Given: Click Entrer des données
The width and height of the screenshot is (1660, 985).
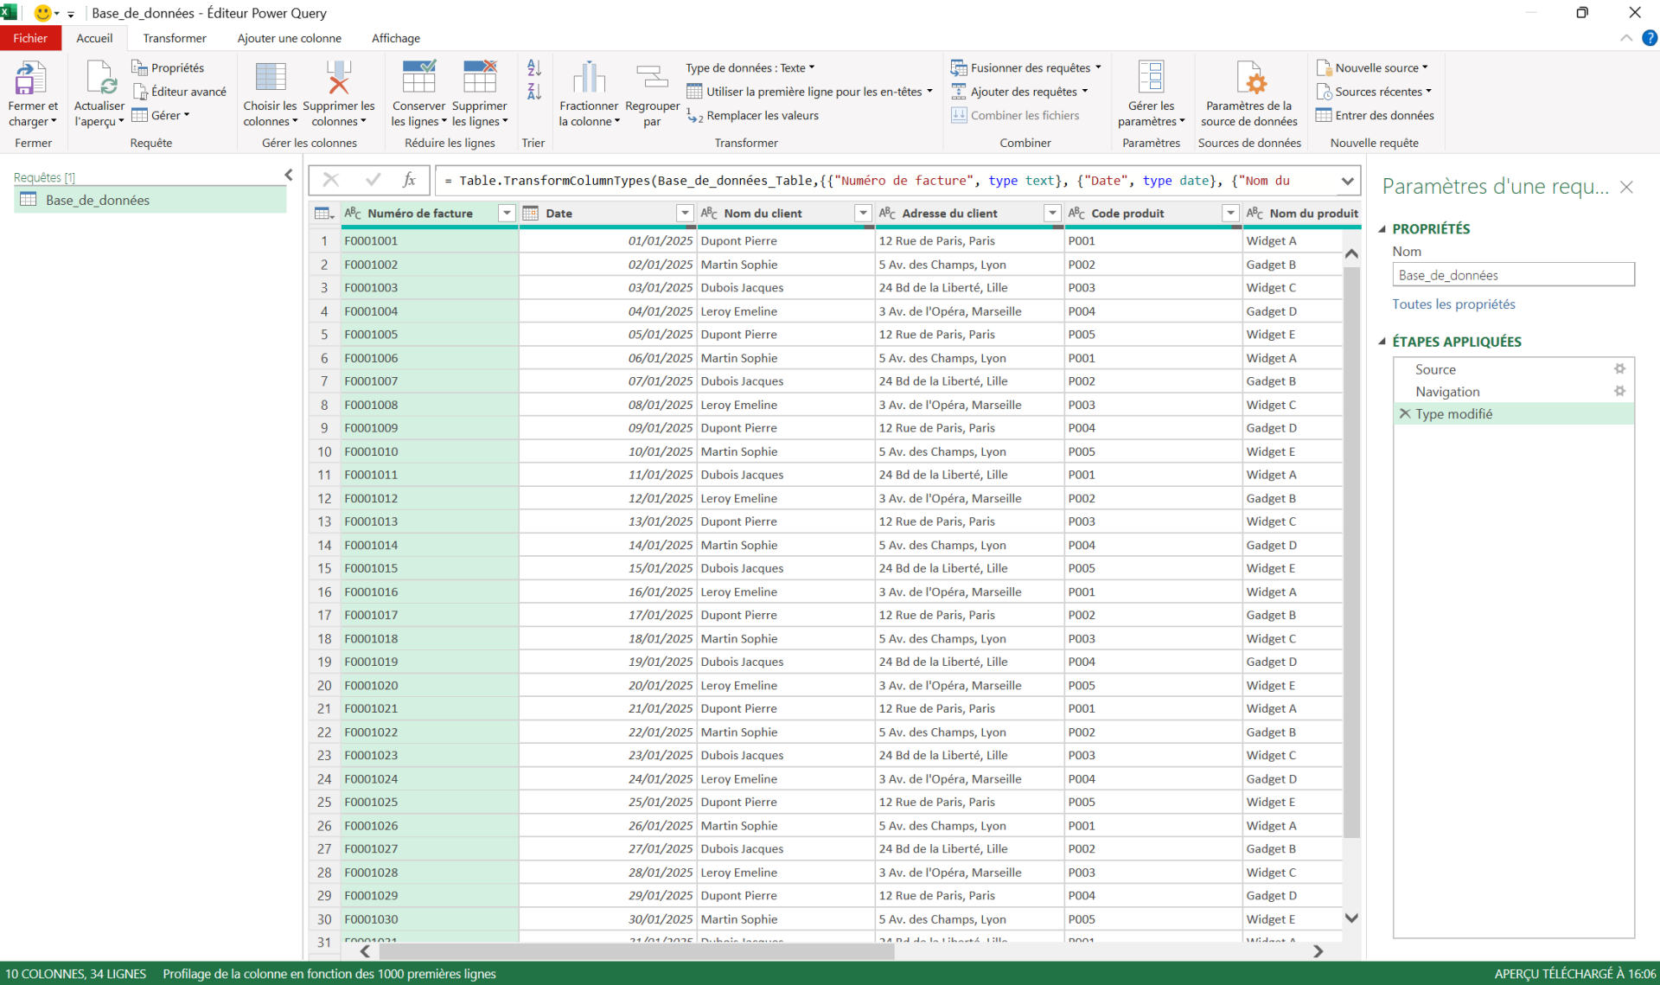Looking at the screenshot, I should coord(1375,116).
